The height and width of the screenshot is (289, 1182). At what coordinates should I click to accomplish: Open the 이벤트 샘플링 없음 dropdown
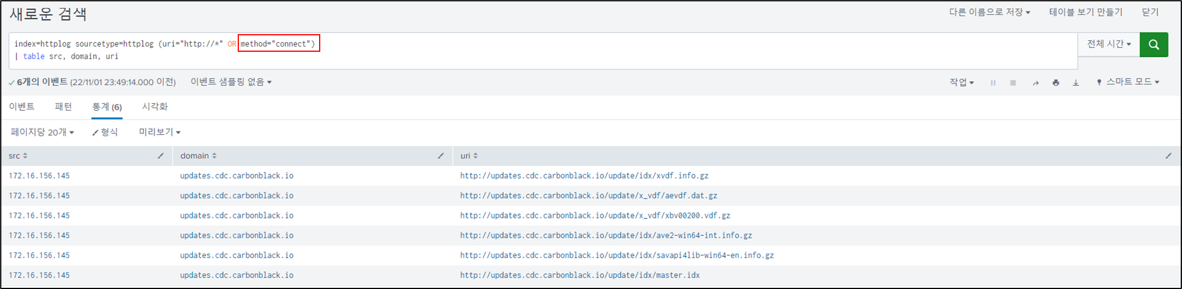coord(231,82)
